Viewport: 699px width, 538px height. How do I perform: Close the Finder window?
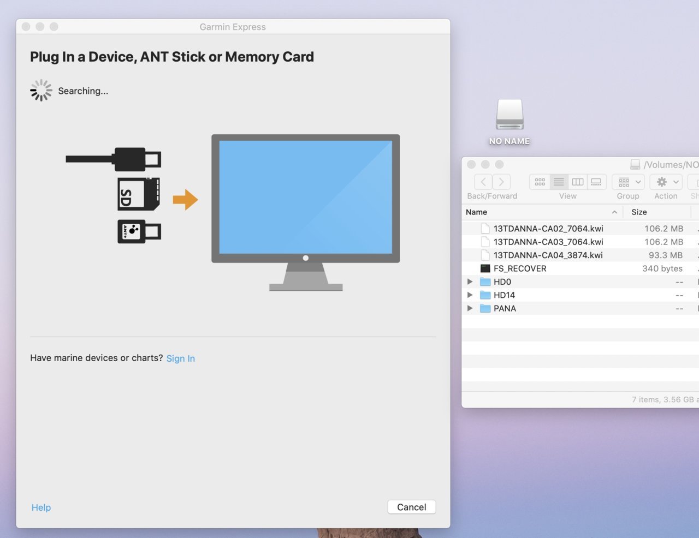471,164
